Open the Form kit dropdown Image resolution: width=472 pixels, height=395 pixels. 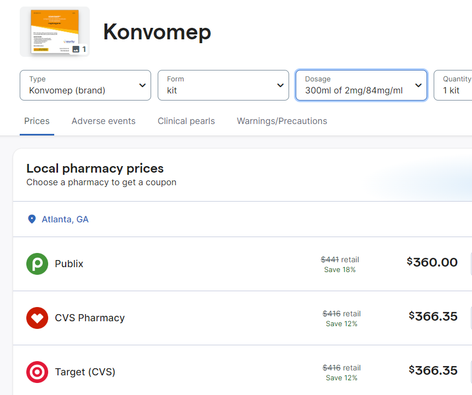[223, 85]
